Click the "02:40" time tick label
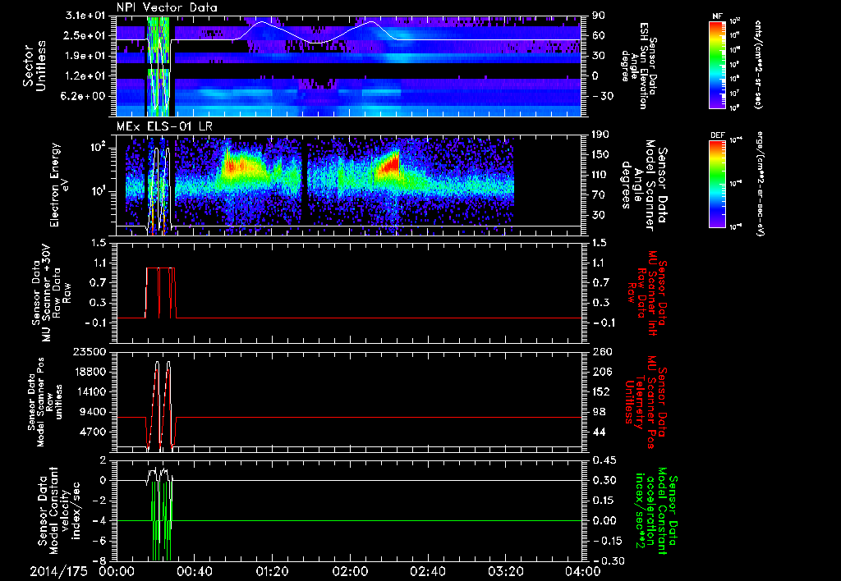Viewport: 841px width, 581px height. click(x=427, y=571)
